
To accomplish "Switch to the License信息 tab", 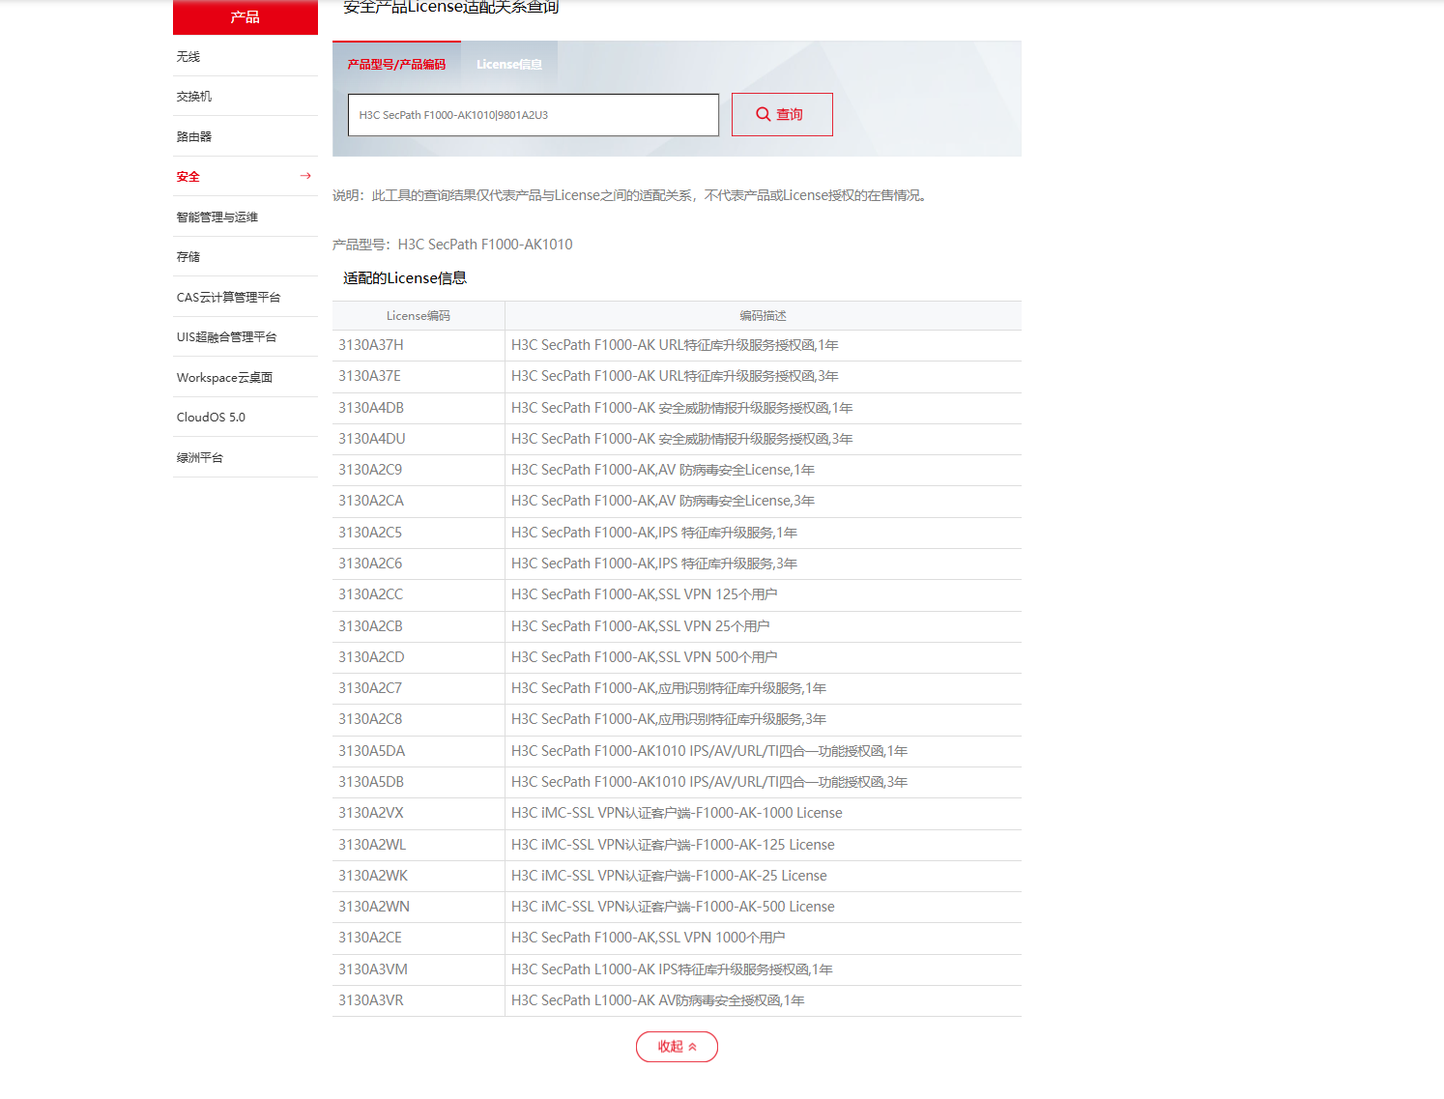I will (508, 65).
